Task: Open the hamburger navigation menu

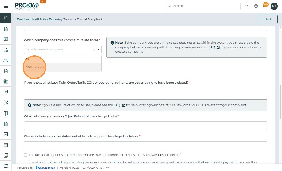Action: 6,6
